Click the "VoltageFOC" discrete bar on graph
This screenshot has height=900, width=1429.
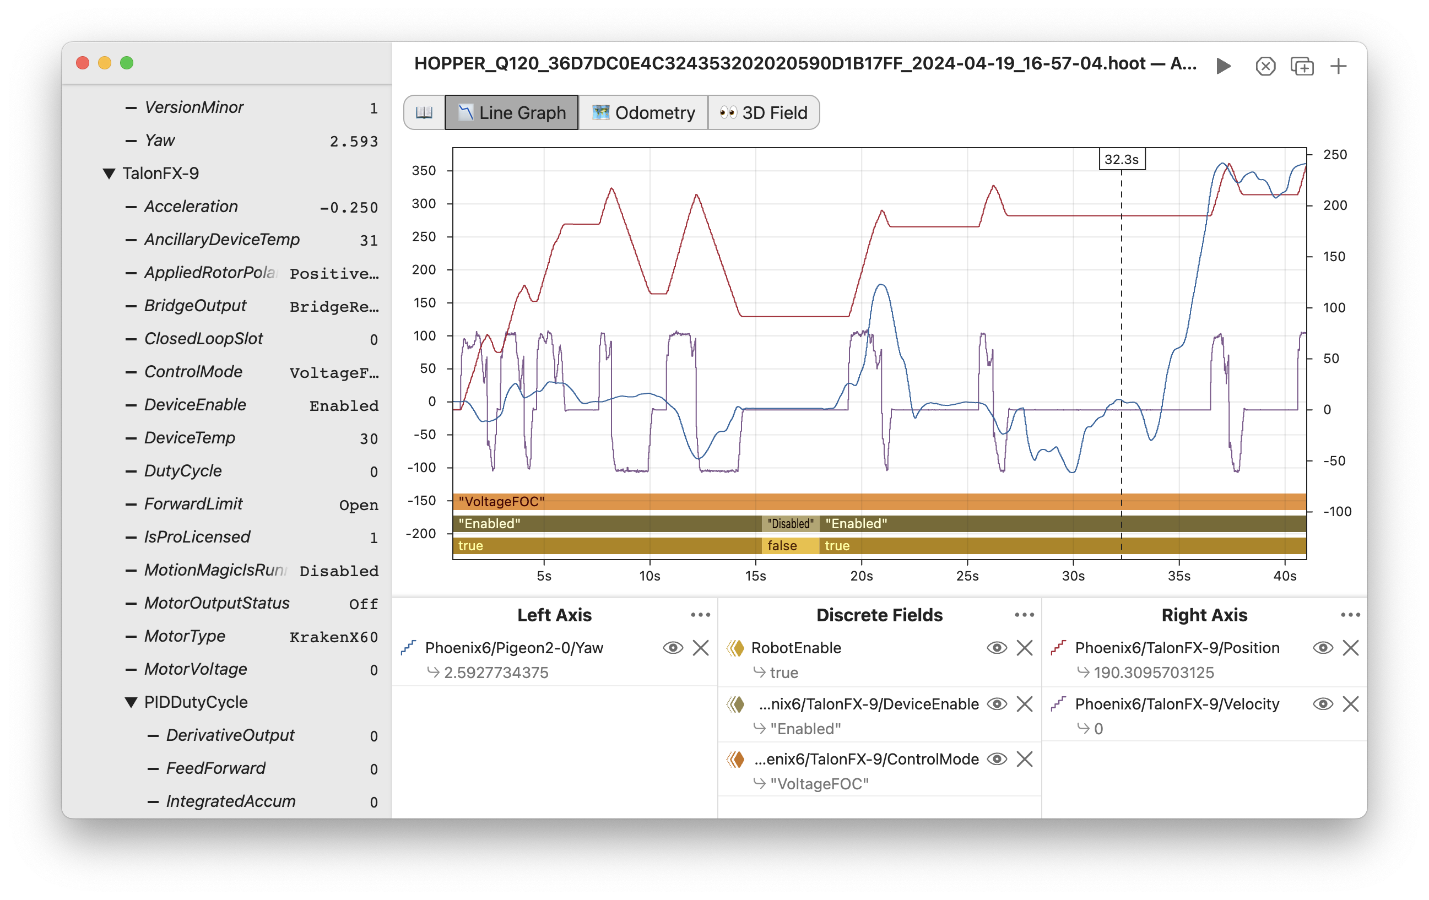pyautogui.click(x=879, y=502)
